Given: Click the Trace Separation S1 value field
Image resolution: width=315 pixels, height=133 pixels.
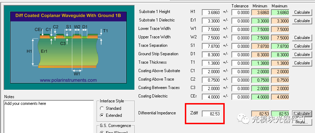Looking at the screenshot, I should point(211,46).
